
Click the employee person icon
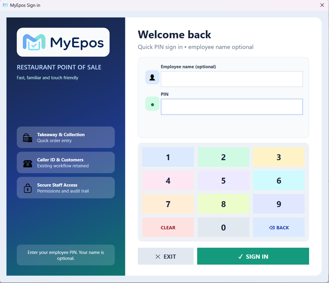pyautogui.click(x=152, y=77)
